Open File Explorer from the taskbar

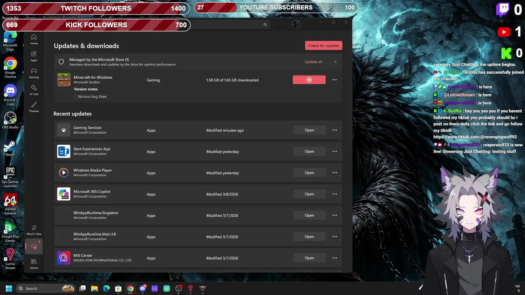tap(94, 288)
